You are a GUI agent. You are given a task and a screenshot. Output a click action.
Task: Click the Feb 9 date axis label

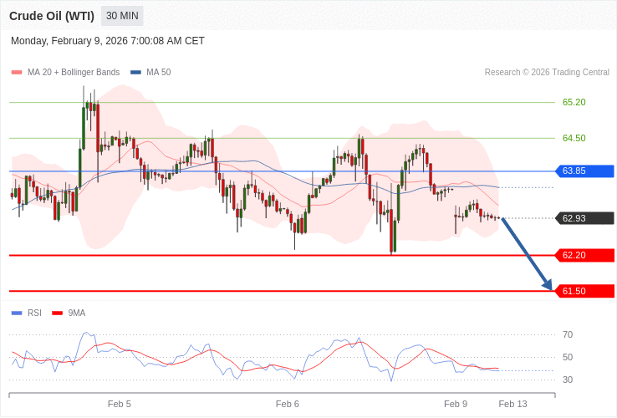point(456,404)
